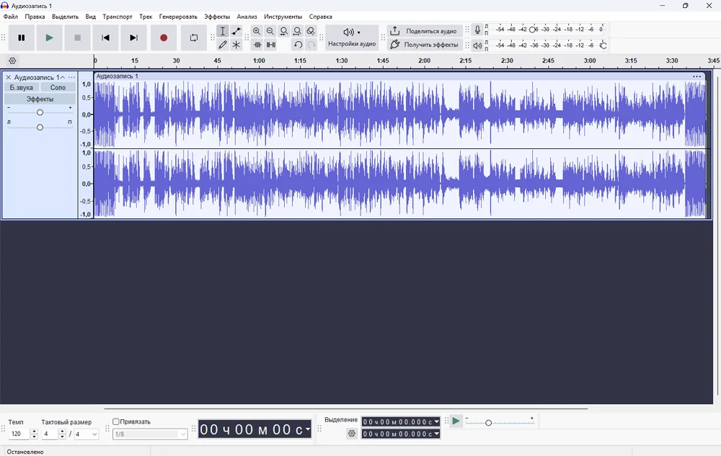721x456 pixels.
Task: Collapse track with the caret arrow
Action: [x=63, y=77]
